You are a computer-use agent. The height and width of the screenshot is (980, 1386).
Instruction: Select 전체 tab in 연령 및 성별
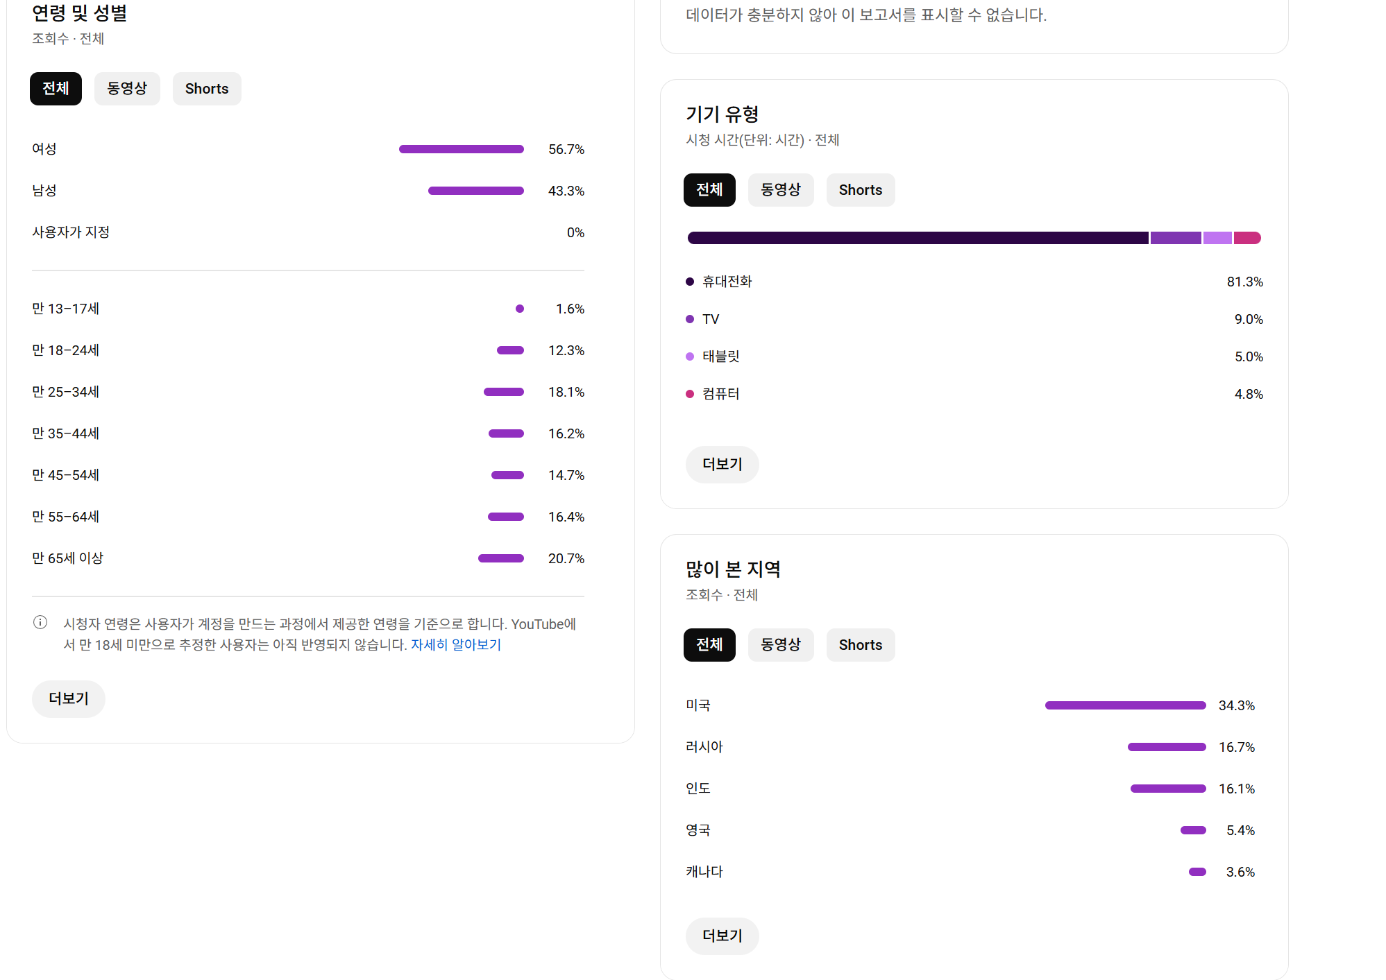(x=56, y=89)
